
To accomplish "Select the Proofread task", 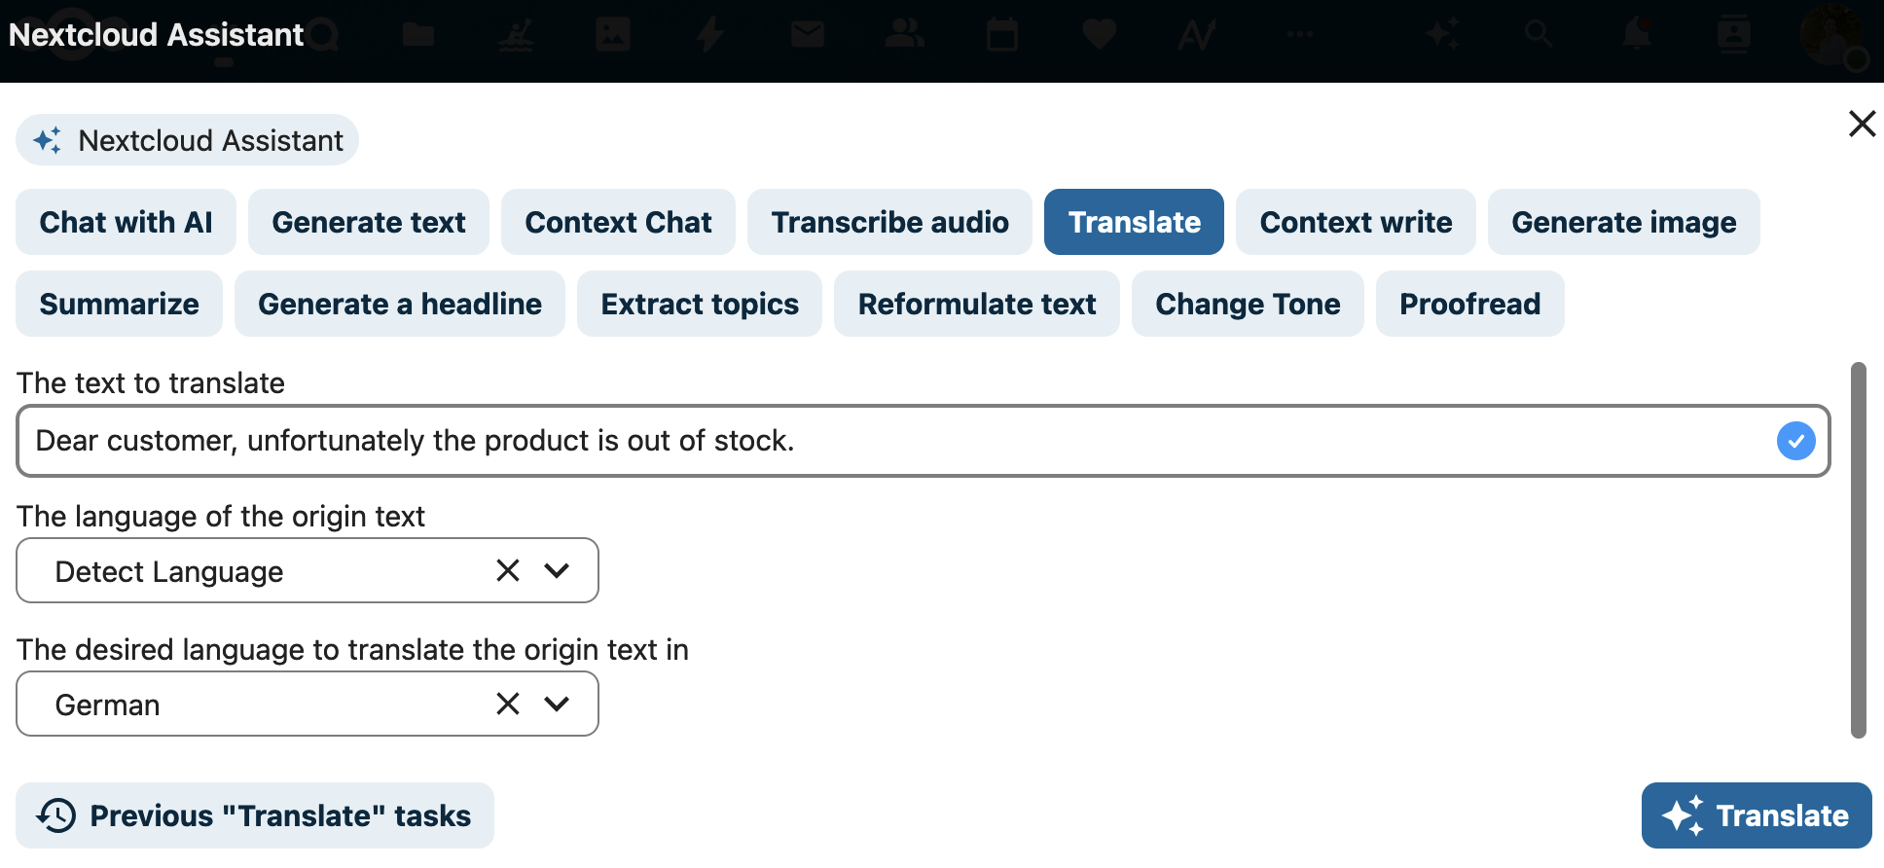I will tap(1469, 304).
